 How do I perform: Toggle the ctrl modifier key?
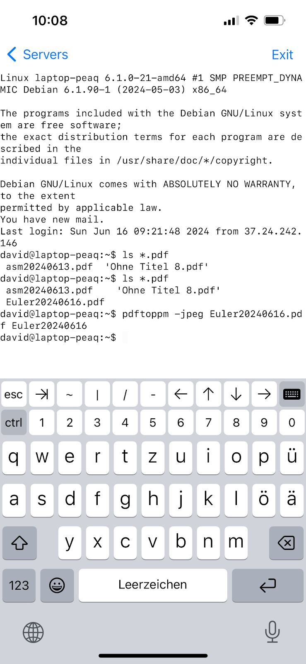tap(14, 422)
